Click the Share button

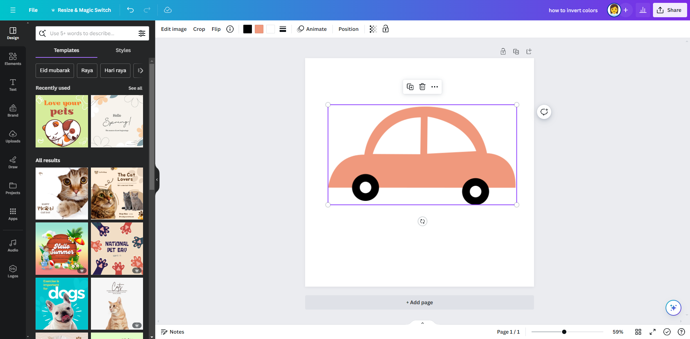tap(670, 10)
